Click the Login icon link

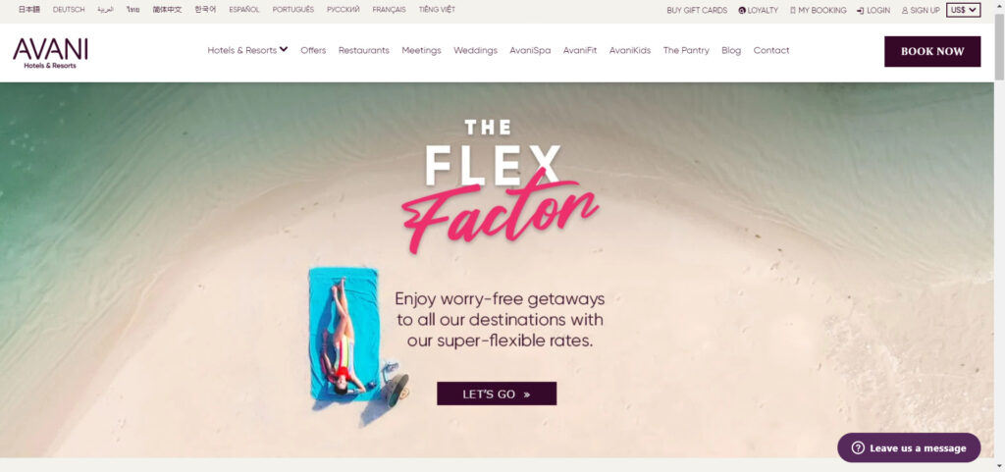pyautogui.click(x=860, y=10)
